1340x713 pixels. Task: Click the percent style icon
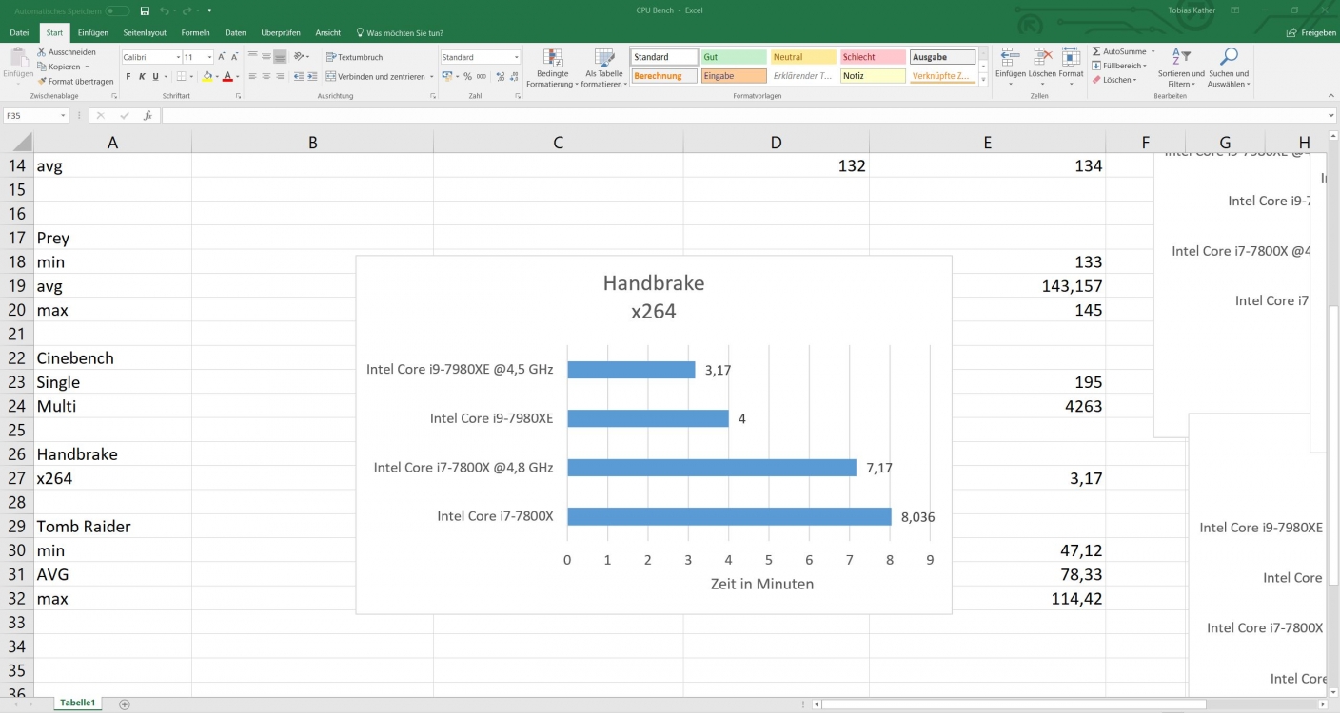click(467, 76)
